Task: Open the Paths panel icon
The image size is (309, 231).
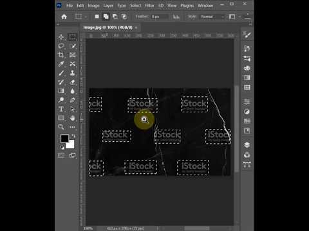Action: (247, 164)
